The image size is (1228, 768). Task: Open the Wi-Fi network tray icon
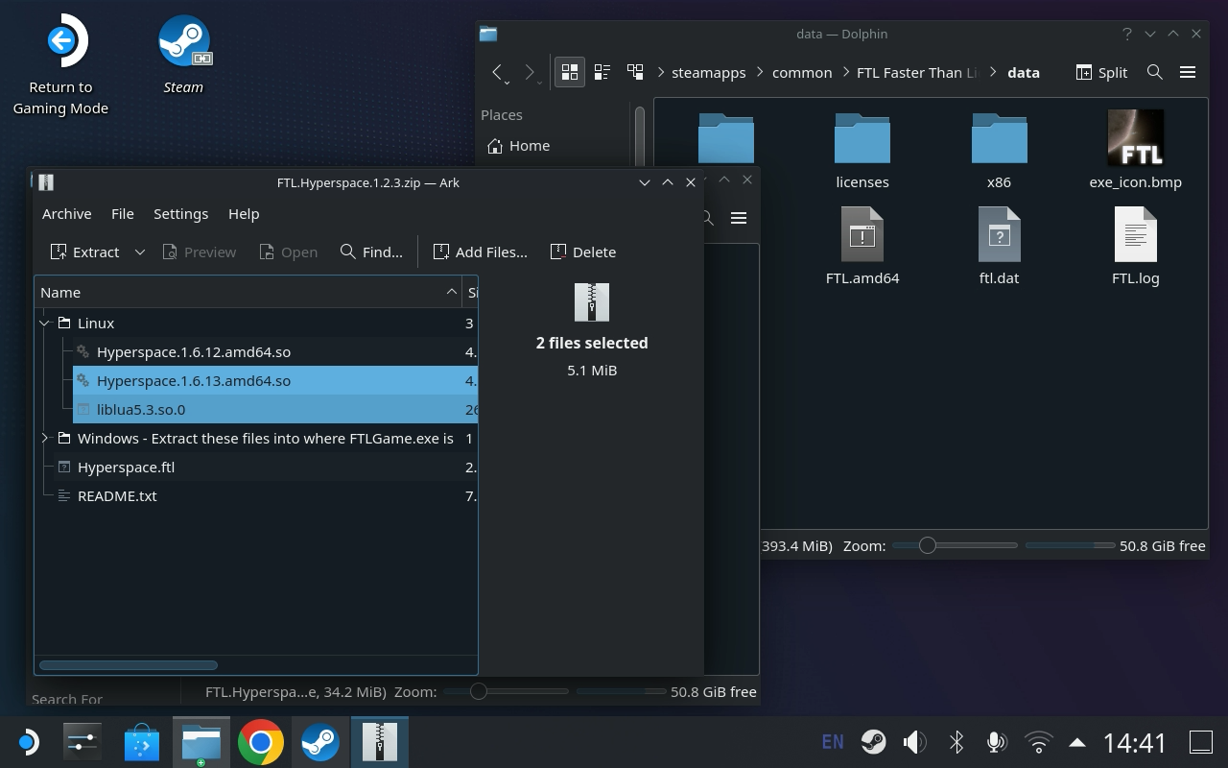[x=1038, y=742]
